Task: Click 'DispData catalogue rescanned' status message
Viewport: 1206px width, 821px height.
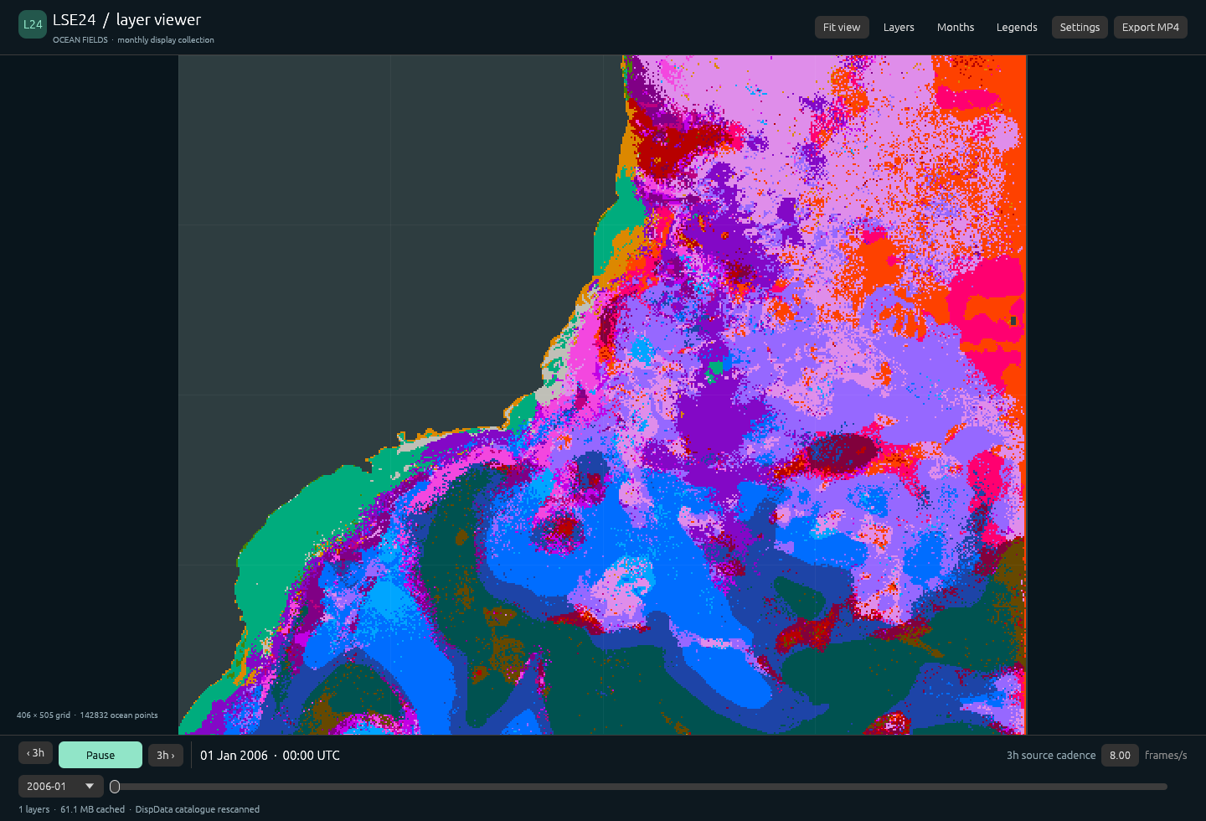Action: point(198,809)
